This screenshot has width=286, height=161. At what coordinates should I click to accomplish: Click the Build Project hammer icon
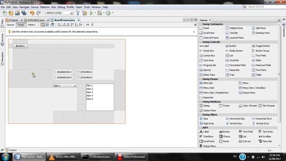tap(78, 13)
